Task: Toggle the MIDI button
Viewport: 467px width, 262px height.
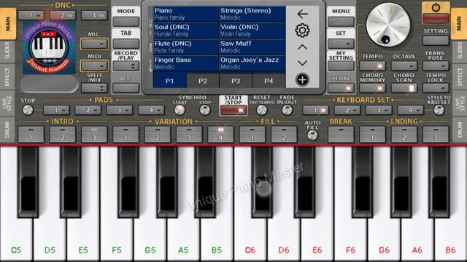Action: tap(94, 65)
